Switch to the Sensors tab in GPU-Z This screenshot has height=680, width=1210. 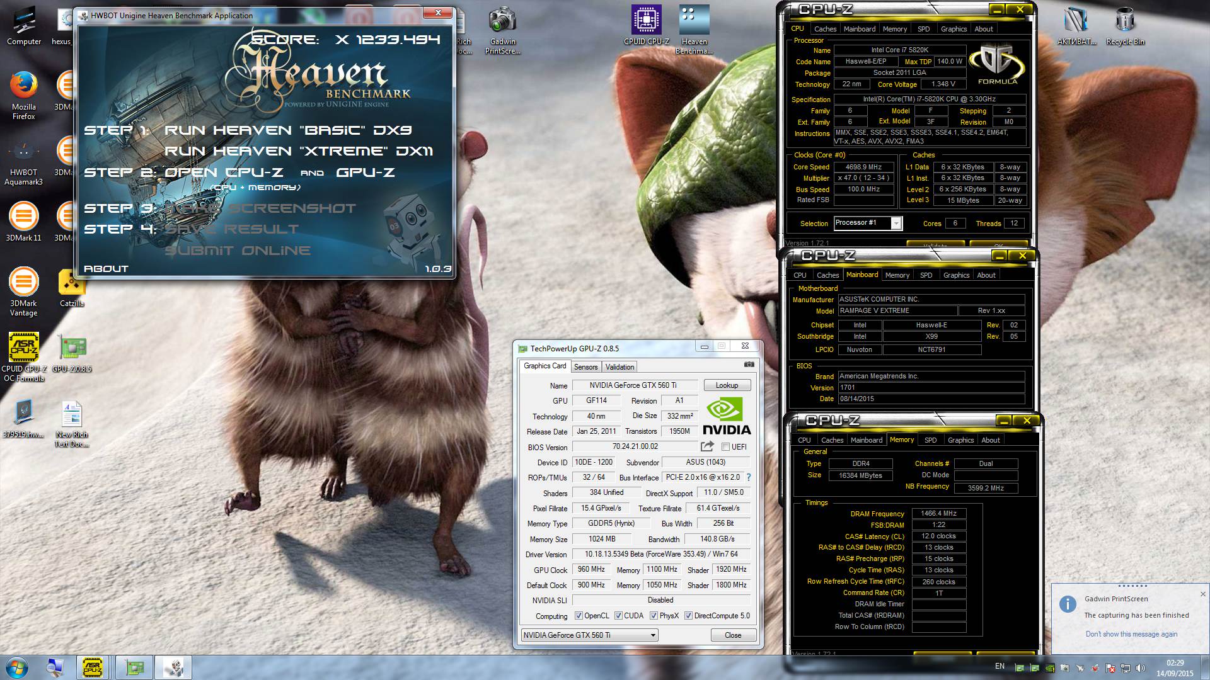pyautogui.click(x=585, y=367)
